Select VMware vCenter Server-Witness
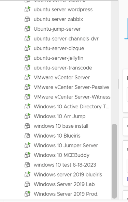Viewport: 128px width, 202px height. [72, 97]
